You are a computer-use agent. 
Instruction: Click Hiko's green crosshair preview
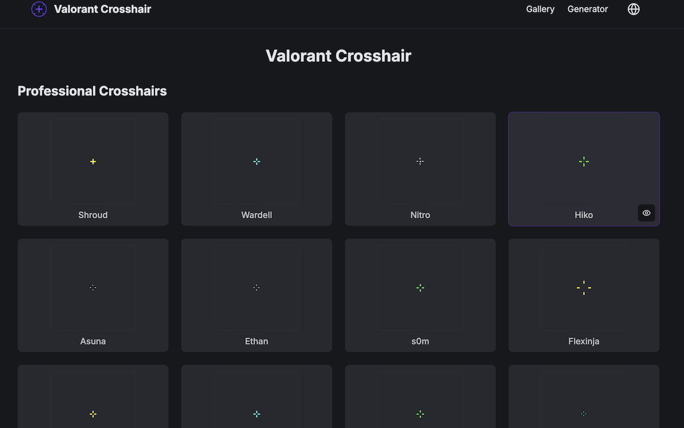point(584,161)
